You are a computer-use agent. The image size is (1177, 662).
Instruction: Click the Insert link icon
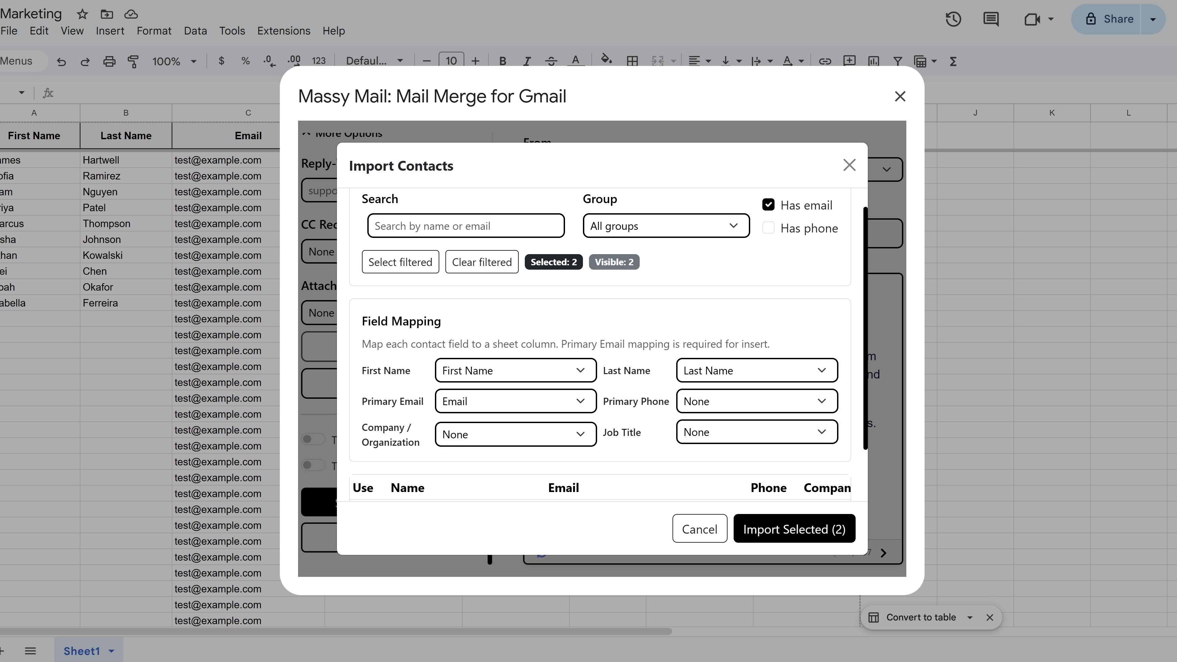click(x=825, y=61)
